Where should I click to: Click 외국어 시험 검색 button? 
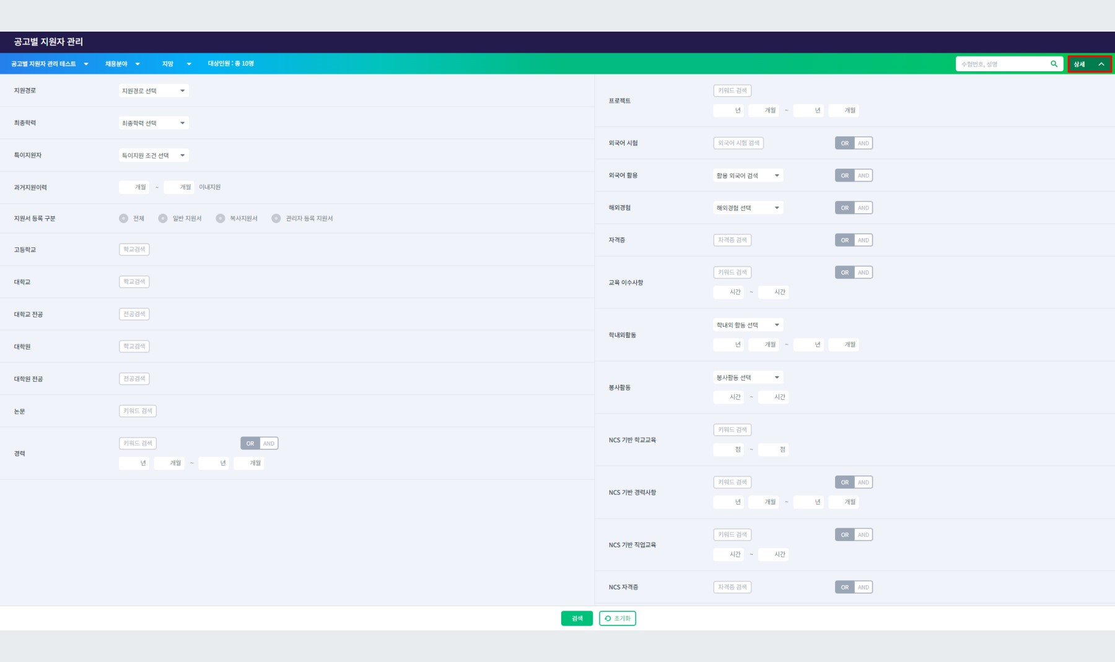(x=738, y=143)
